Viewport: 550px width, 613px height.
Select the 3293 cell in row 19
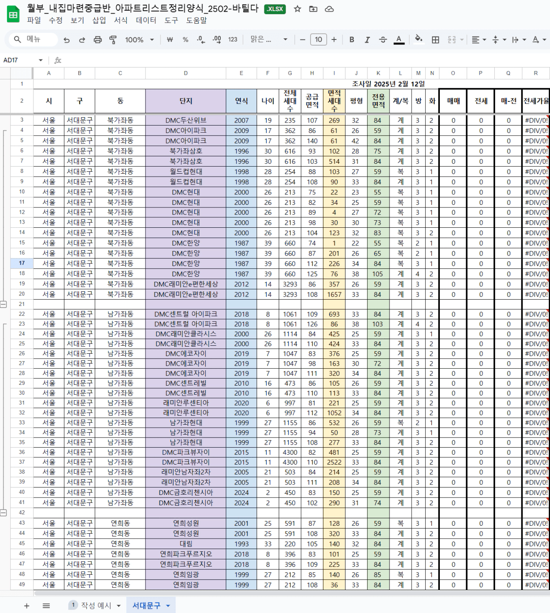[x=290, y=284]
